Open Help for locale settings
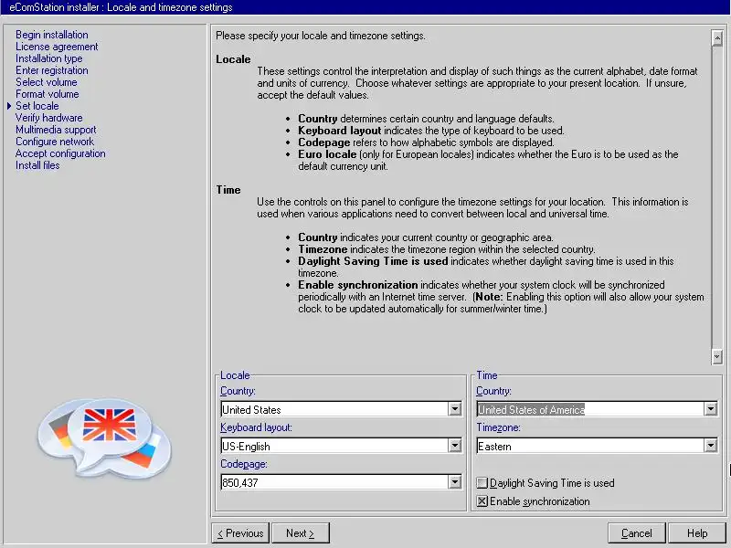731x548 pixels. pyautogui.click(x=697, y=533)
